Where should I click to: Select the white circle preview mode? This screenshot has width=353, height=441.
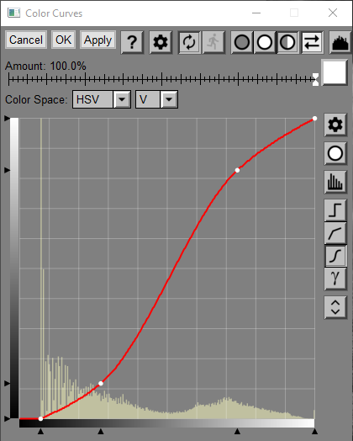(x=265, y=42)
